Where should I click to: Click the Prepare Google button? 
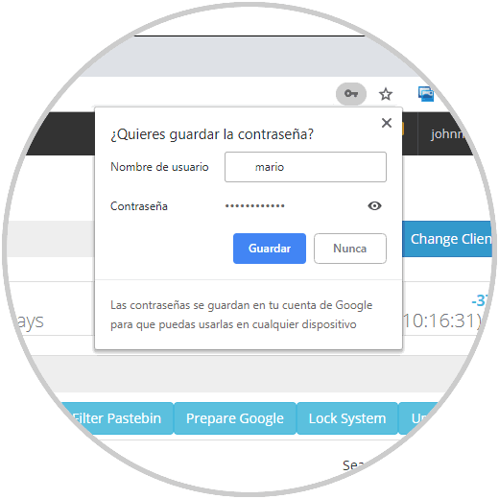(x=235, y=418)
